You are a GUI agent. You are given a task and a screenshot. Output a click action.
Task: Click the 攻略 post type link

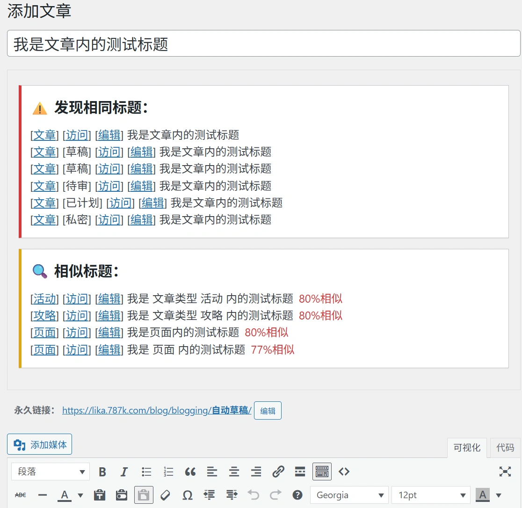click(x=44, y=316)
